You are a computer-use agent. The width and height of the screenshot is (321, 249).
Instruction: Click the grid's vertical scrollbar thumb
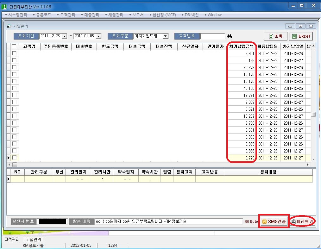[313, 115]
